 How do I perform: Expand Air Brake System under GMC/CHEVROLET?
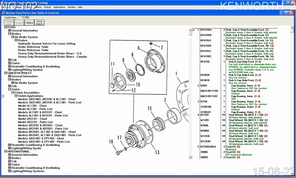tap(13, 83)
